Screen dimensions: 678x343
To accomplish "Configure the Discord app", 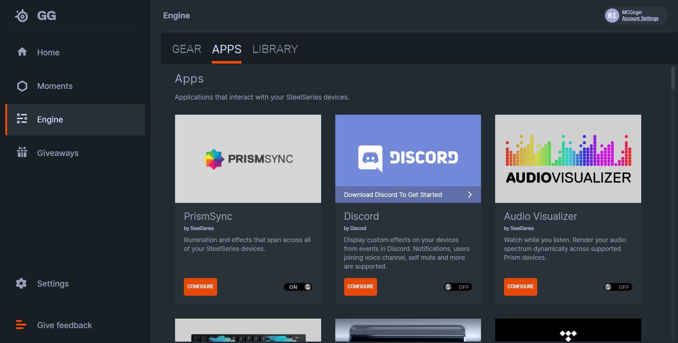I will click(x=360, y=287).
